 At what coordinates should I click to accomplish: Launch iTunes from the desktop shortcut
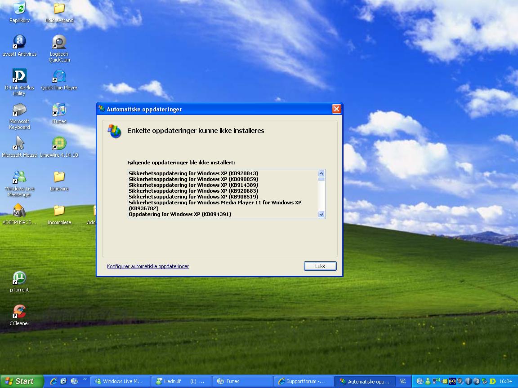(x=59, y=113)
